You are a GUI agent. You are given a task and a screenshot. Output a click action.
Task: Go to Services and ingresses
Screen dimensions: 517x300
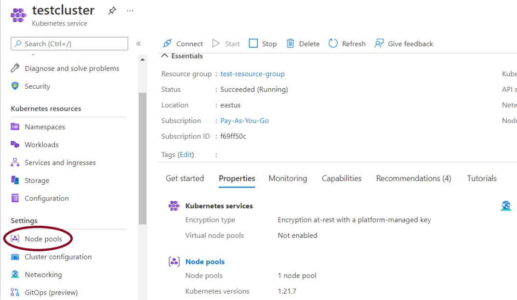pyautogui.click(x=60, y=163)
